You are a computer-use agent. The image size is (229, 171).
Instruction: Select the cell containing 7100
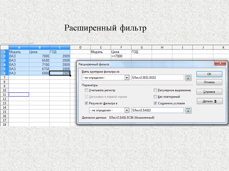[x=40, y=65]
